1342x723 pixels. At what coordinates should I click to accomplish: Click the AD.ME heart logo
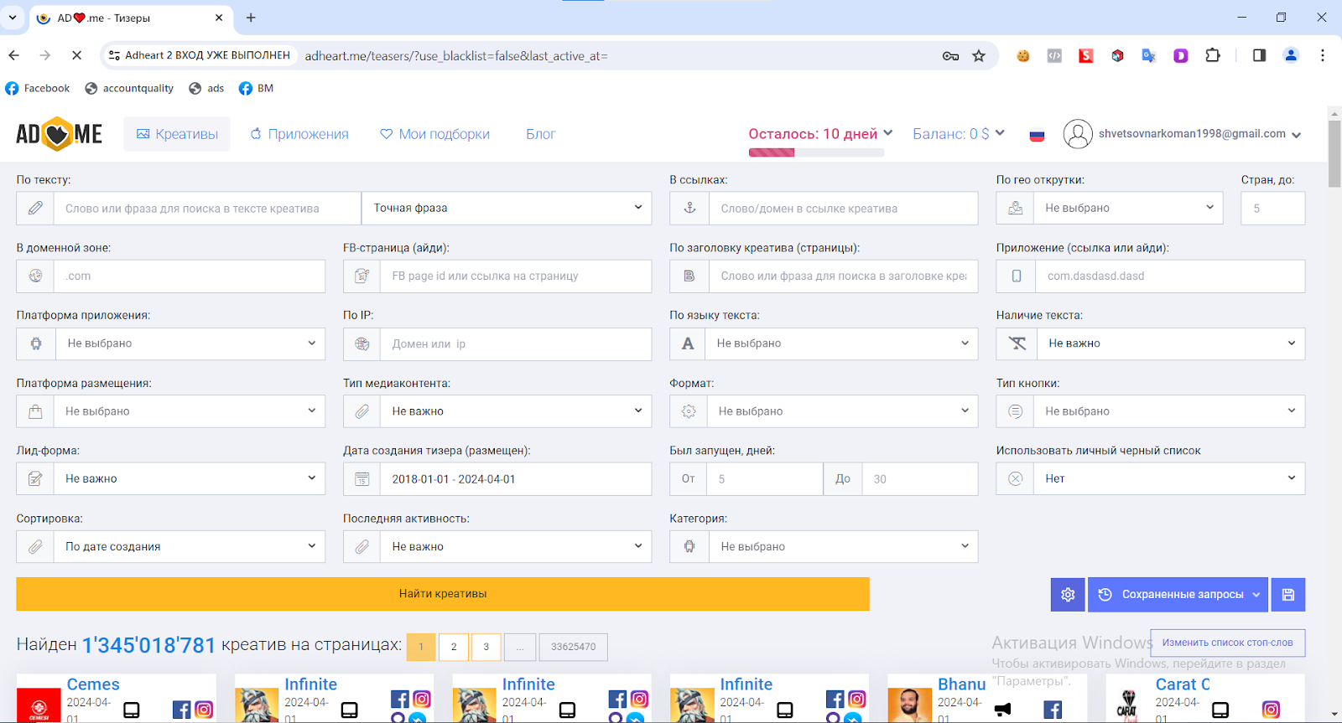point(59,134)
